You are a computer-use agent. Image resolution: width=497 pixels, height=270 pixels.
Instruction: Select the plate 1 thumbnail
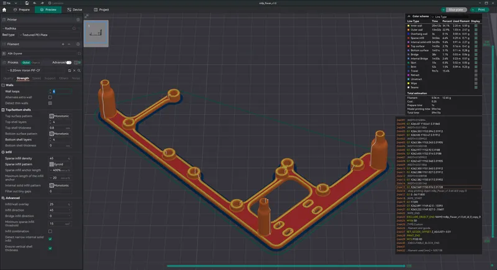[96, 34]
